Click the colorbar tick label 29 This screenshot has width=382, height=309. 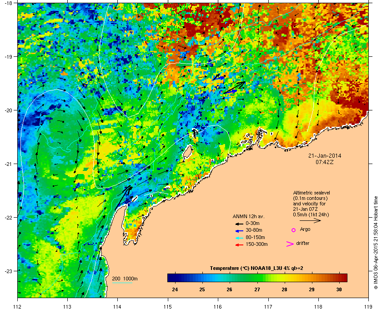312,289
